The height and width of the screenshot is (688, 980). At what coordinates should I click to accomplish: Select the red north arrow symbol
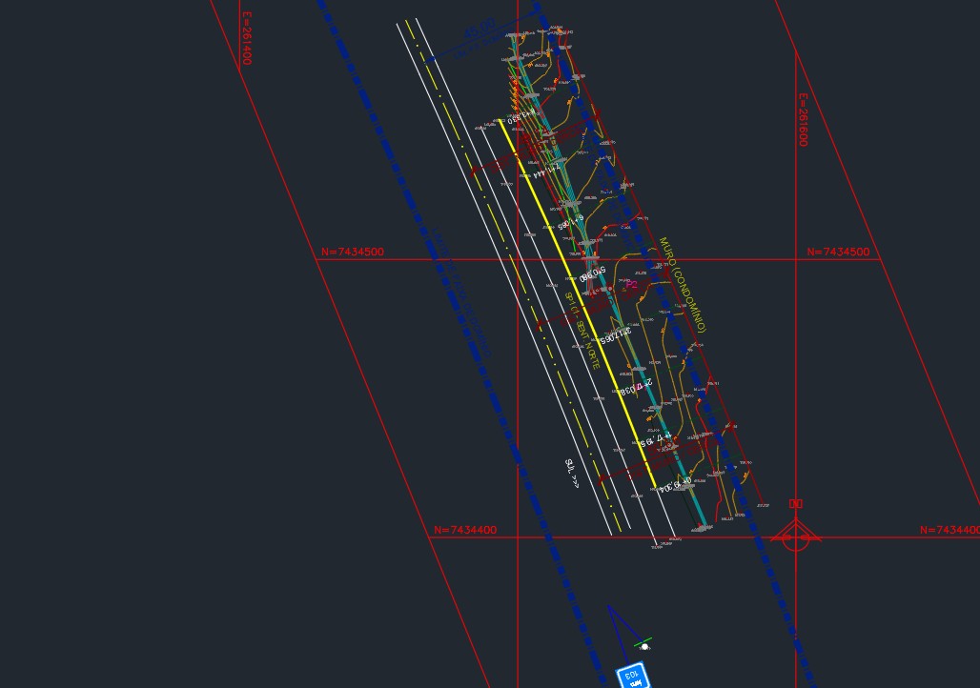point(795,536)
